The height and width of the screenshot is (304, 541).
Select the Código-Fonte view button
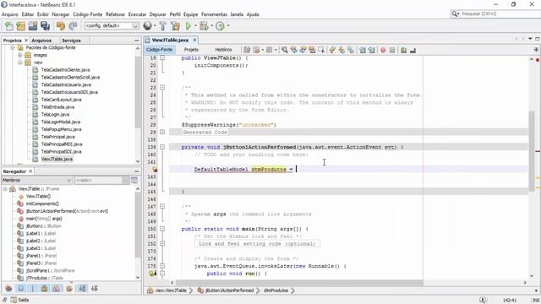coord(159,50)
